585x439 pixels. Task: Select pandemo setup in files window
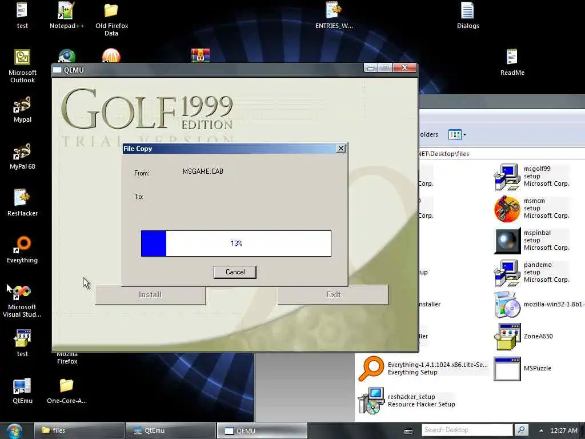coord(532,273)
